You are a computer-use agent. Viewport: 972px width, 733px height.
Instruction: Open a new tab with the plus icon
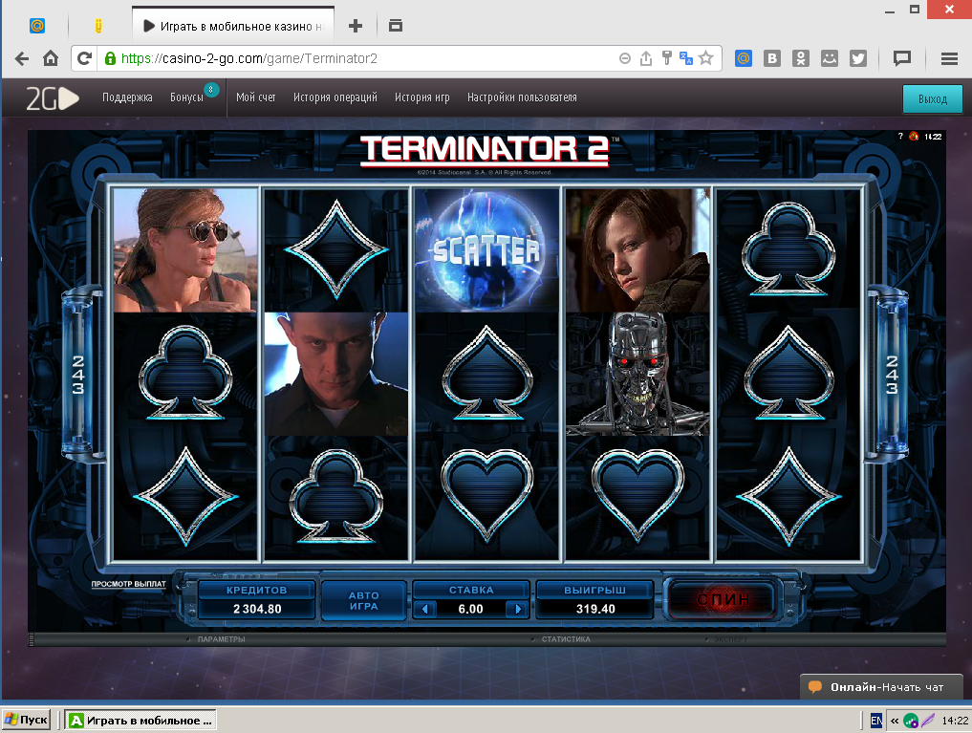point(356,26)
